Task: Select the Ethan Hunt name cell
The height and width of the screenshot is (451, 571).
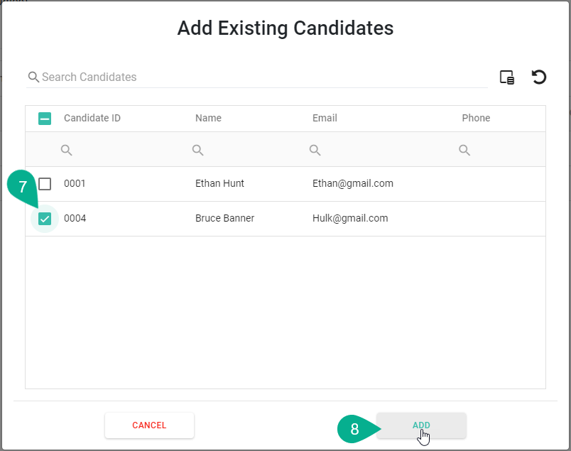Action: point(219,183)
